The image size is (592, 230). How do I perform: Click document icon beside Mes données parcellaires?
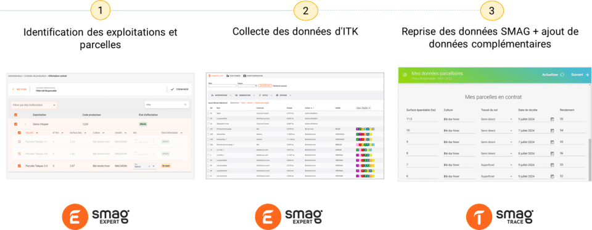coord(405,75)
